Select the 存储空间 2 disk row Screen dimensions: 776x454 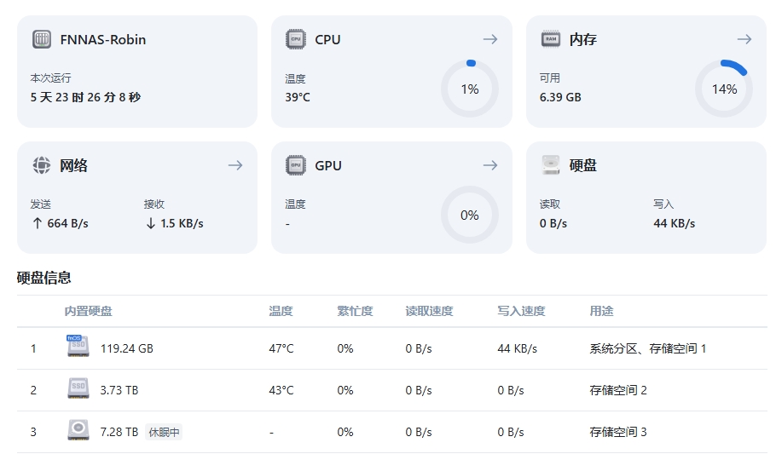(391, 390)
